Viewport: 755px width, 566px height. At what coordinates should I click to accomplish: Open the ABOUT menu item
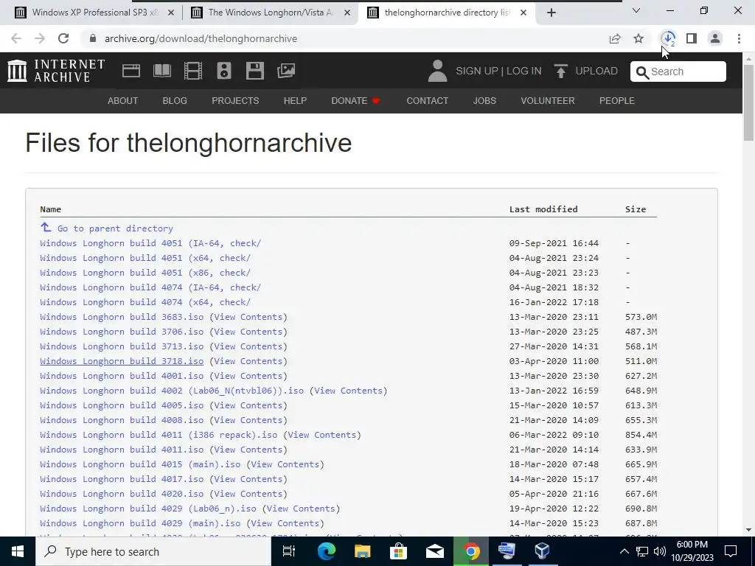point(123,100)
